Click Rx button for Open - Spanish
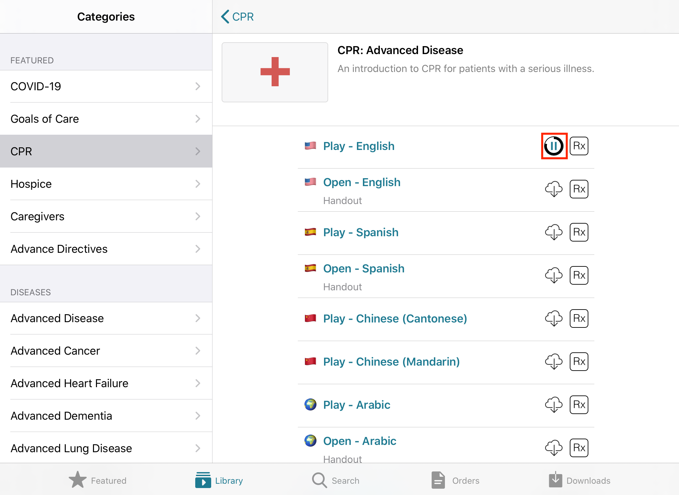This screenshot has width=679, height=495. [x=579, y=275]
